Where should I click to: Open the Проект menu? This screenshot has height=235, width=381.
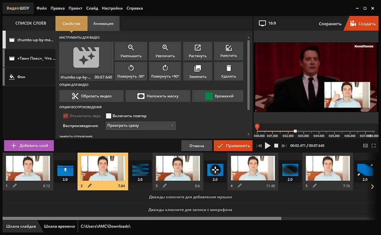pos(75,8)
